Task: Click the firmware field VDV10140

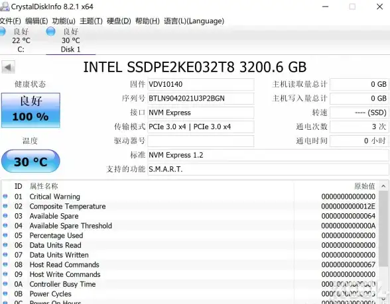Action: click(201, 85)
